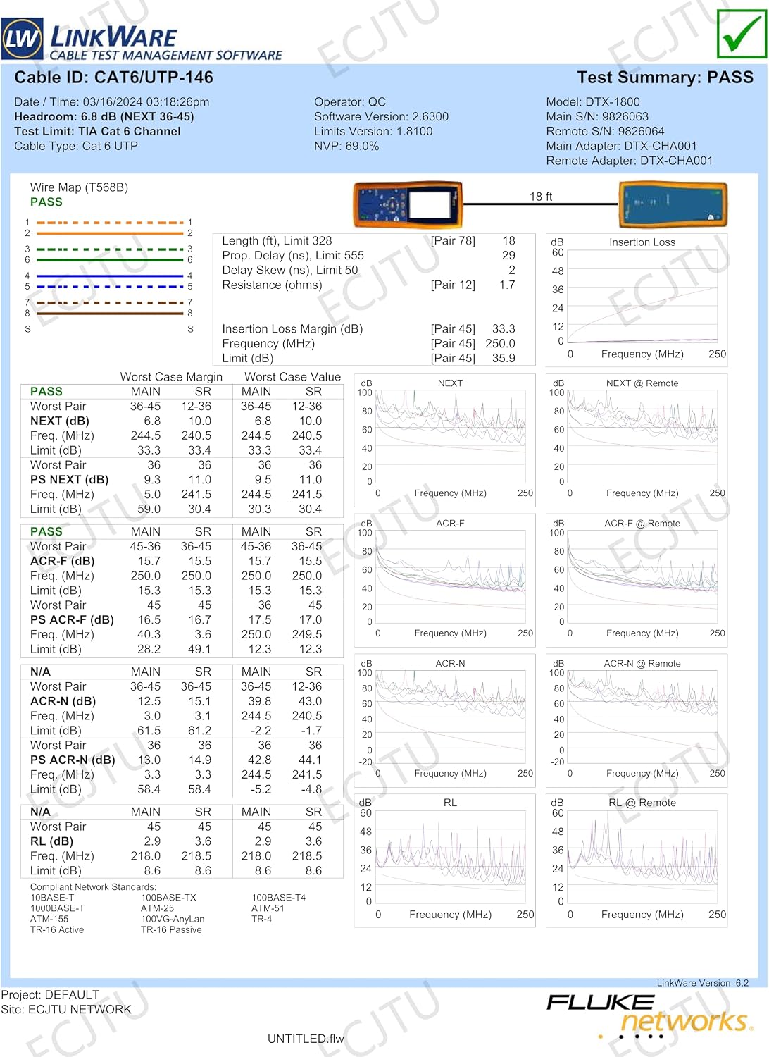Screen dimensions: 769x1057
Task: Click the "Insertion Loss Margin (dB)" label
Action: tap(292, 329)
